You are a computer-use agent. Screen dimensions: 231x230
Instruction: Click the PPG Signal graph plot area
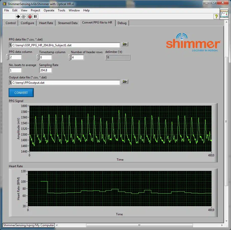tap(120, 129)
